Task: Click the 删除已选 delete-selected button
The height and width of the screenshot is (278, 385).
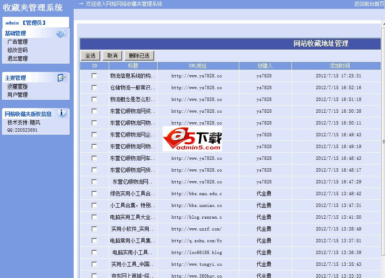Action: (x=140, y=55)
